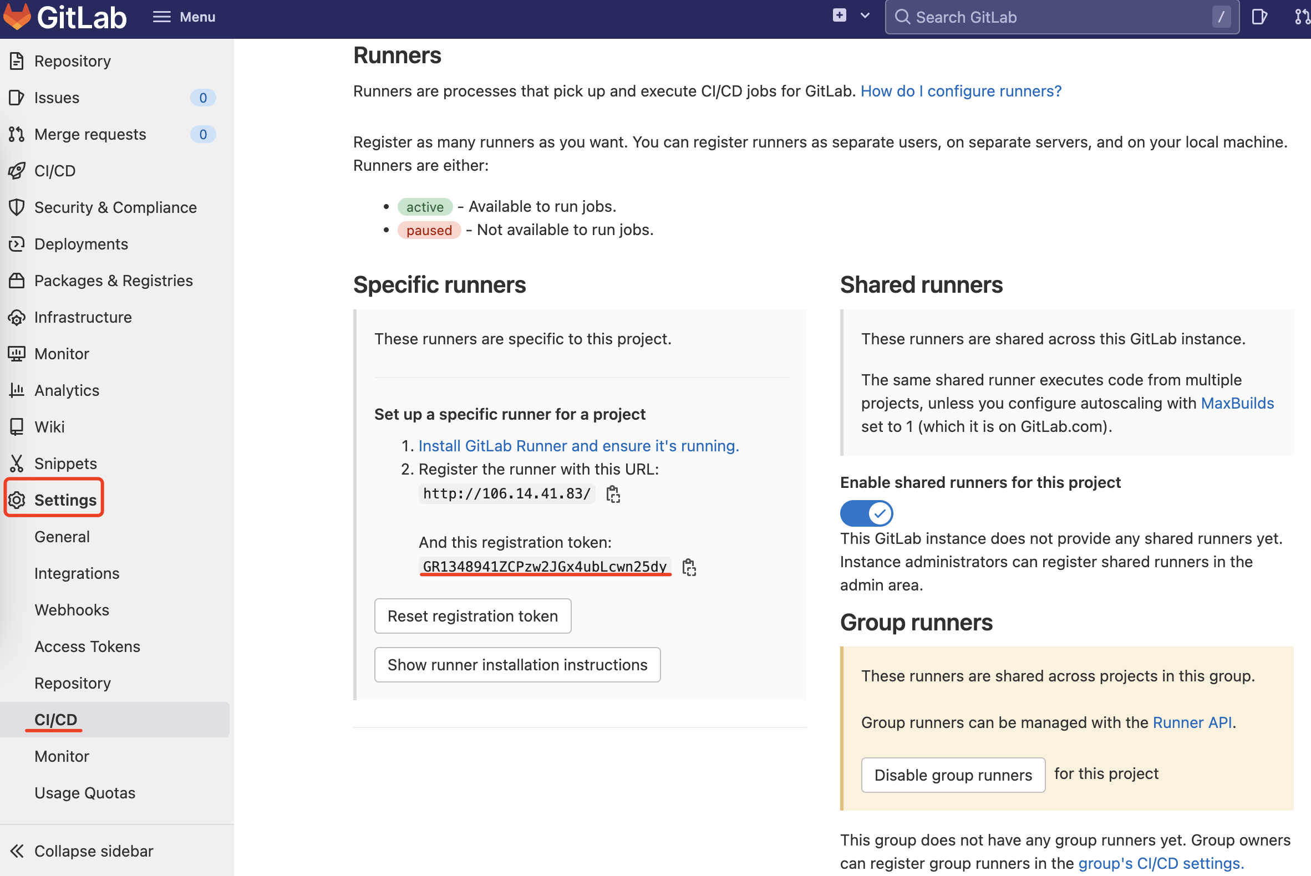Copy the runner URL to clipboard
The height and width of the screenshot is (876, 1311).
613,494
